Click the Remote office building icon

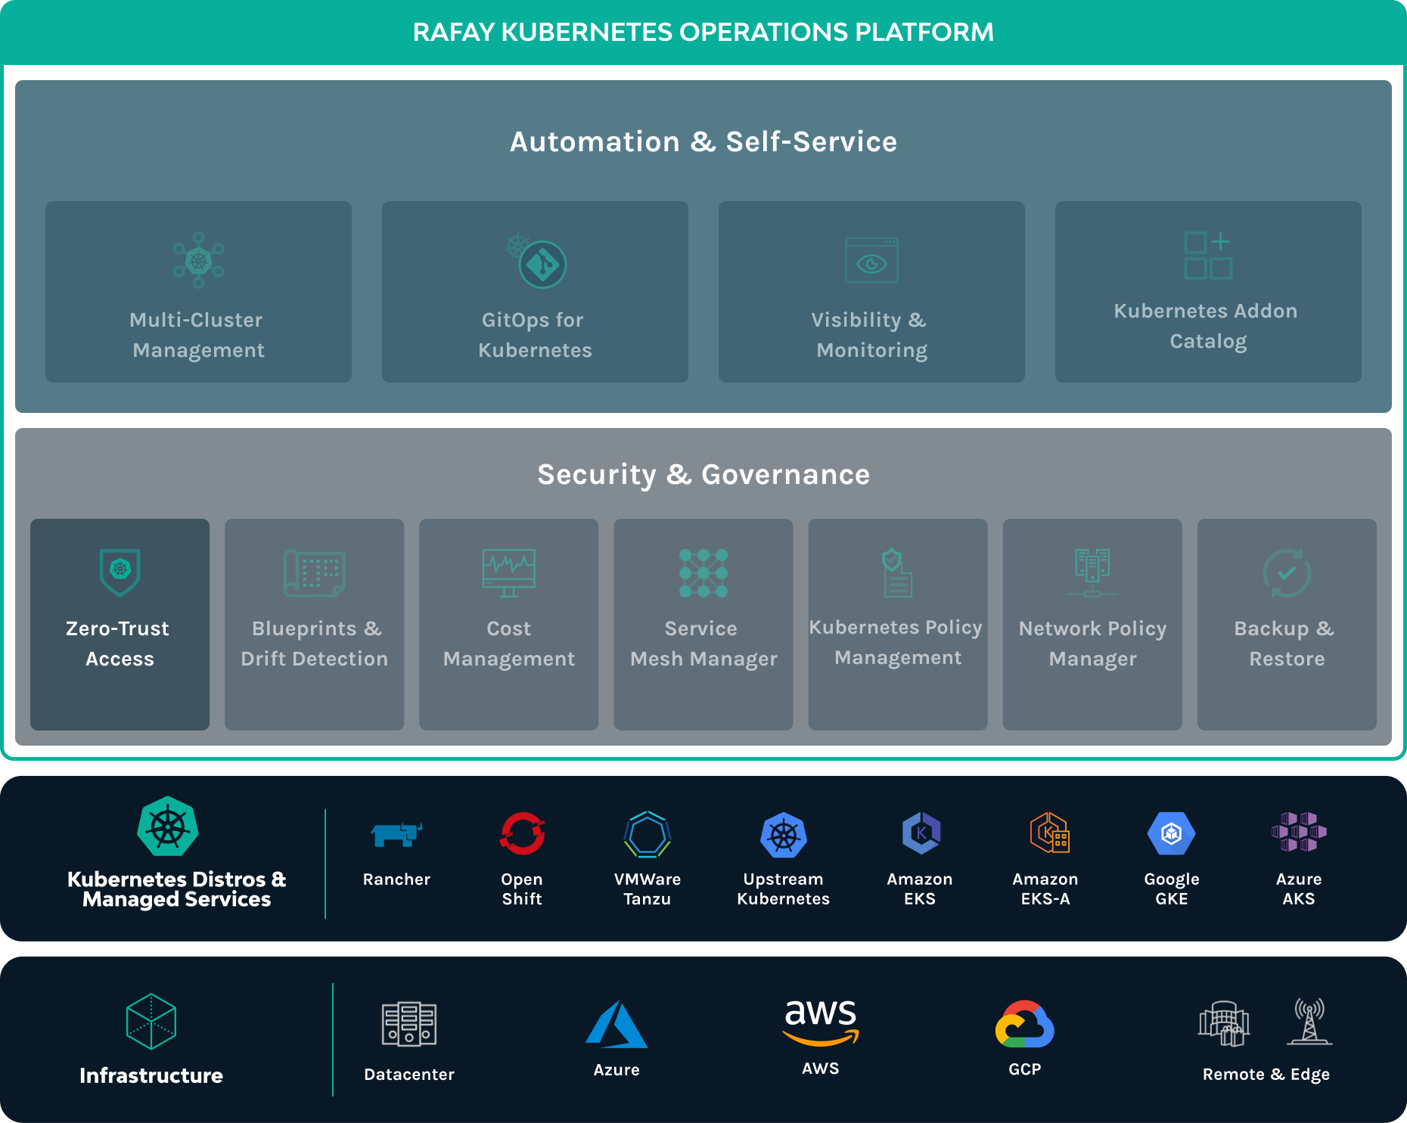(1224, 1023)
